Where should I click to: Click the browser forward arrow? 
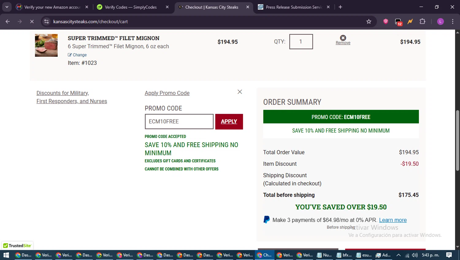pos(20,21)
